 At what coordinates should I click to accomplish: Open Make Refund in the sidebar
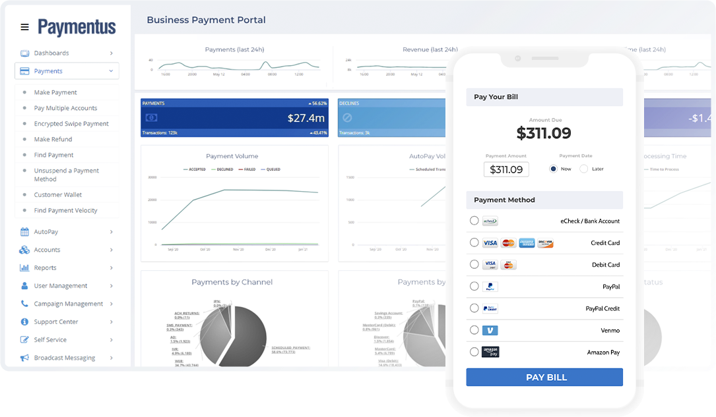pyautogui.click(x=53, y=140)
